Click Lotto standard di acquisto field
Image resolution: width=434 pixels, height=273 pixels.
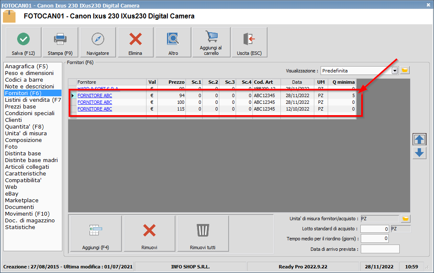pos(375,229)
